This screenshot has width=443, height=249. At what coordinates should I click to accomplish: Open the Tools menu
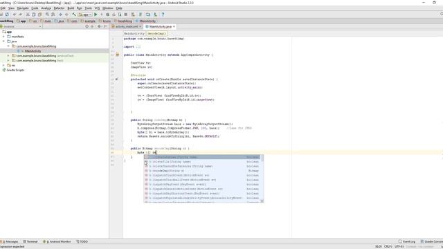[89, 8]
